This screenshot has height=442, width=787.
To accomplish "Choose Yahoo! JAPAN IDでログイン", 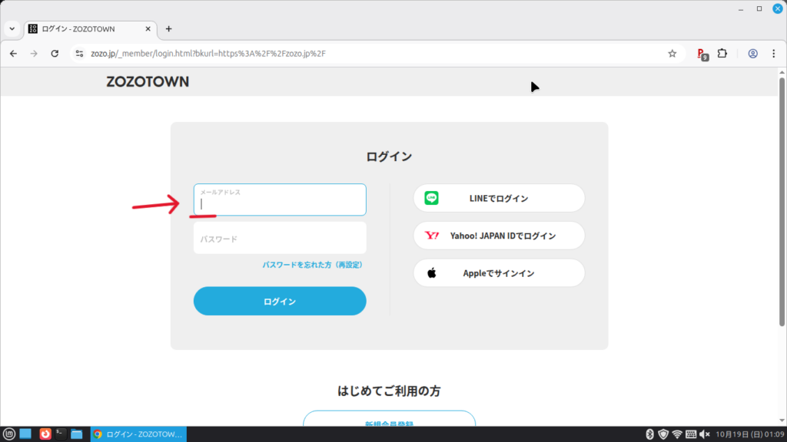I will [x=499, y=236].
